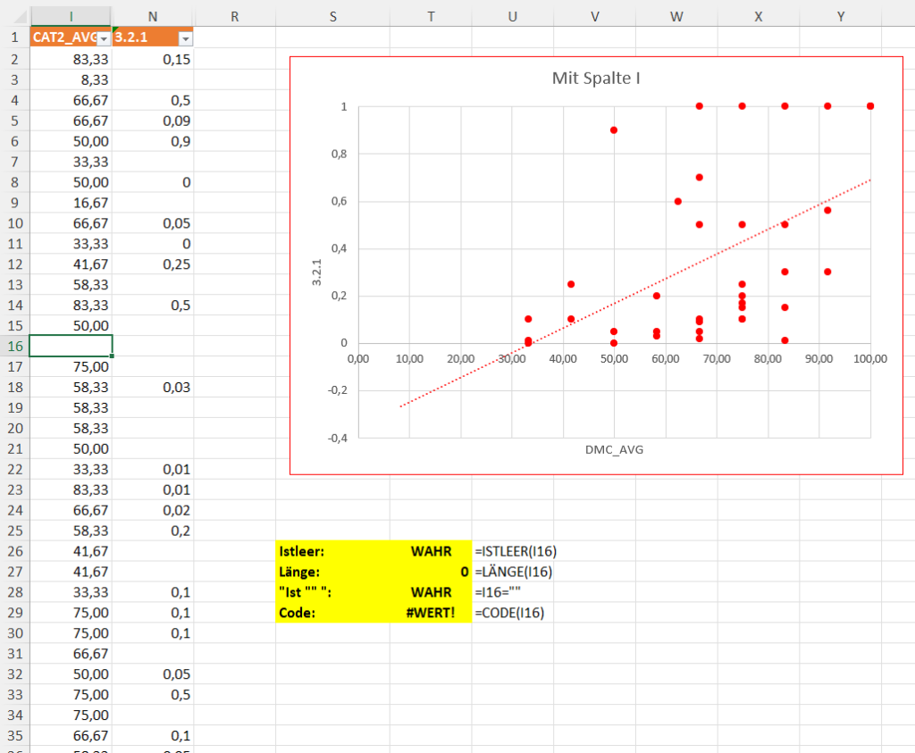Click the -0,4 label on vertical axis
Screen dimensions: 915x753
337,438
